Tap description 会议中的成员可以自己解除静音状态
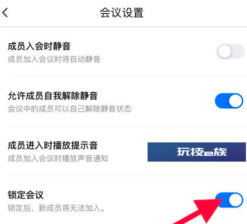 70,109
